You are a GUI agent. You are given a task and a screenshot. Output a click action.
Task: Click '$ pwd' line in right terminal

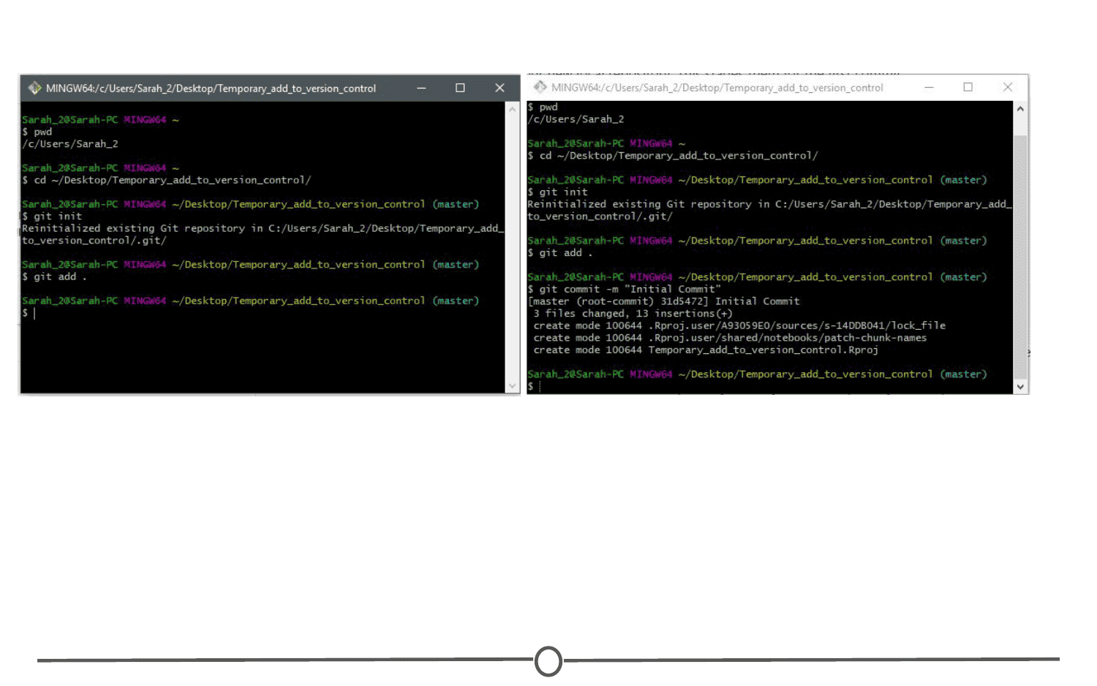543,107
